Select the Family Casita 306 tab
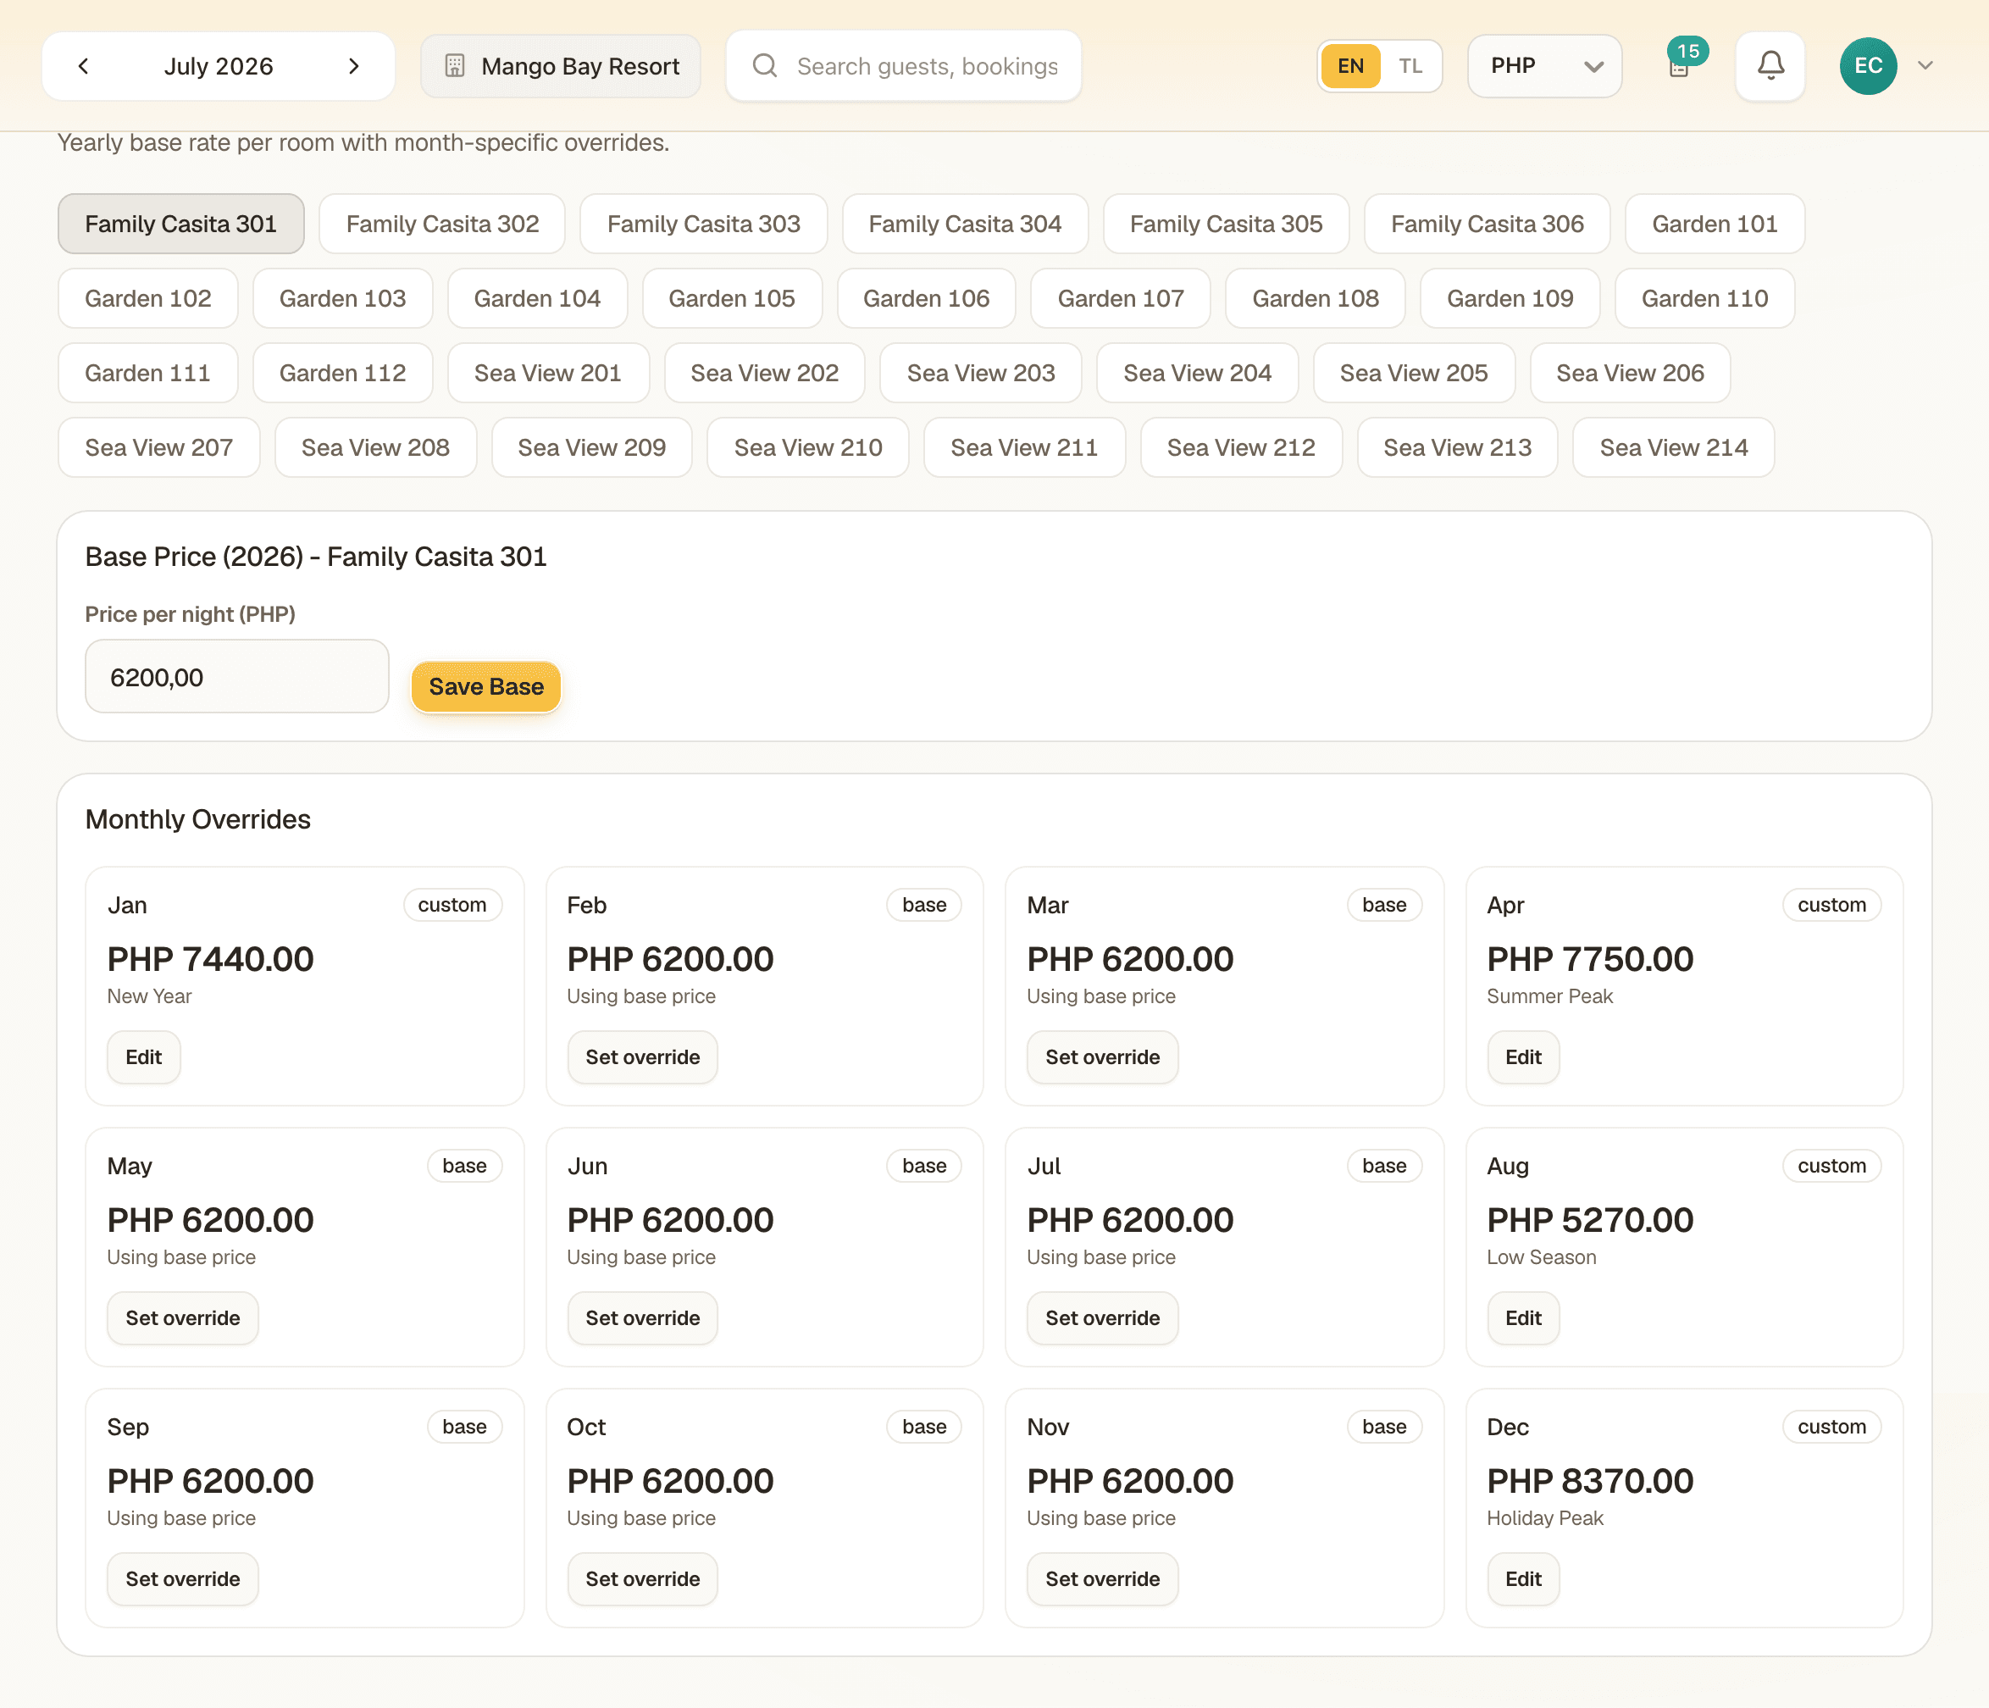1989x1708 pixels. click(1487, 224)
